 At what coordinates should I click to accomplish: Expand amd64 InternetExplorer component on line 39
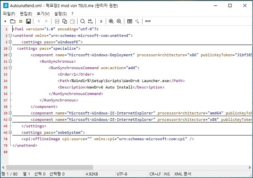(x=10, y=113)
